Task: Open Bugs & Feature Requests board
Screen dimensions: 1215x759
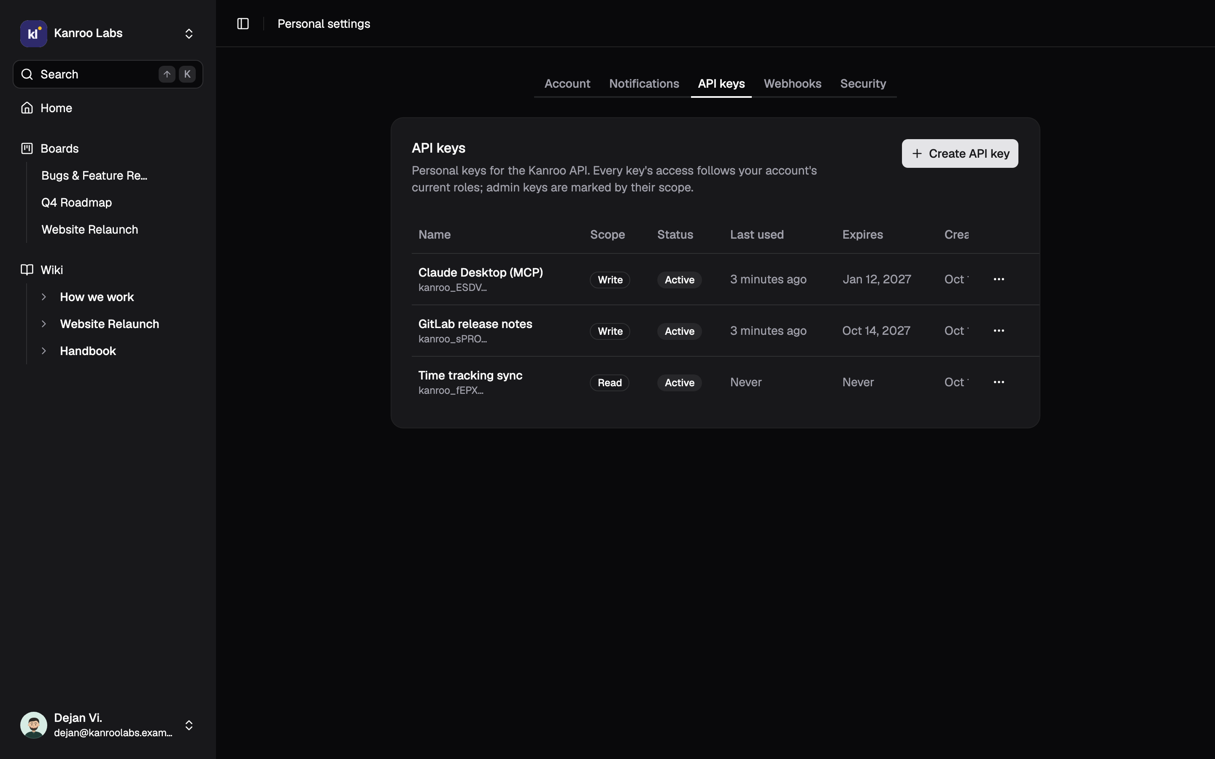Action: click(x=94, y=176)
